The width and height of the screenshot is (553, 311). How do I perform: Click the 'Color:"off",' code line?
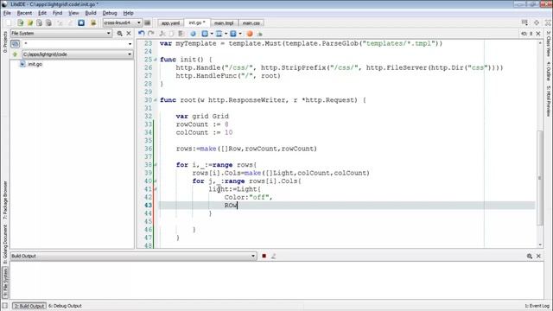[248, 198]
